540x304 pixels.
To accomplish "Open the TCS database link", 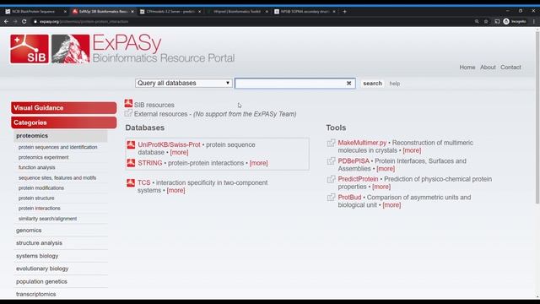I will 144,182.
